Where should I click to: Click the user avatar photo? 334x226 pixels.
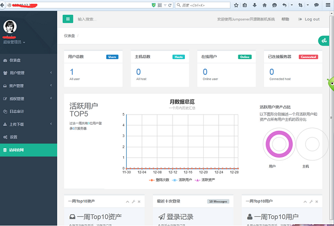pos(10,27)
